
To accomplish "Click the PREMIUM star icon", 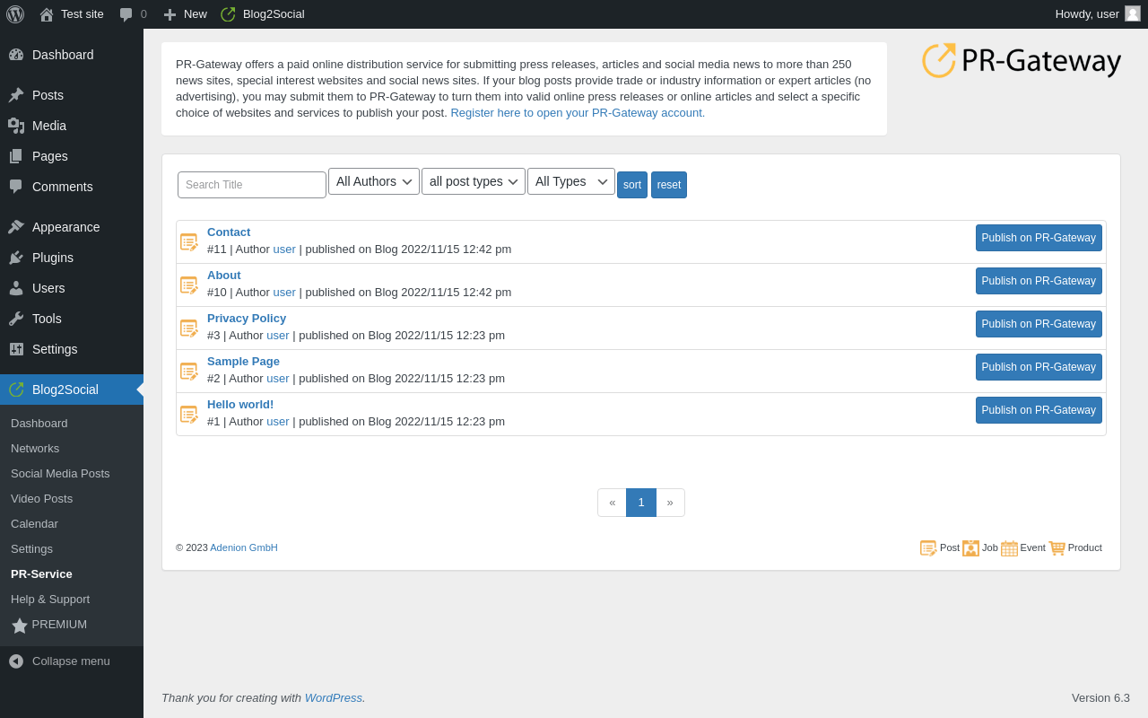I will pos(20,626).
